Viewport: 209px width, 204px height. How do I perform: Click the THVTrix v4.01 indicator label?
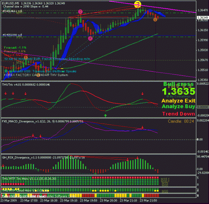[x=26, y=85]
